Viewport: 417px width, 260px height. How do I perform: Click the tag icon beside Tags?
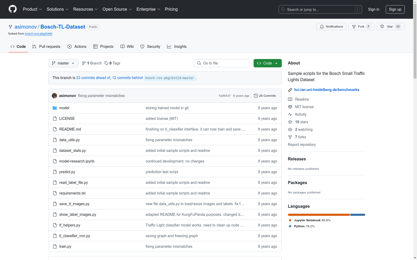coord(106,63)
